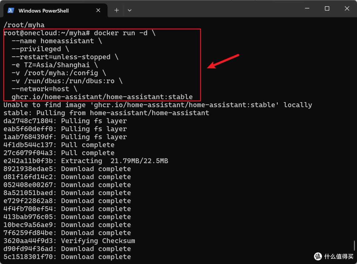Click the PowerShell icon in the tab
Viewport: 357px width, 264px height.
[11, 10]
